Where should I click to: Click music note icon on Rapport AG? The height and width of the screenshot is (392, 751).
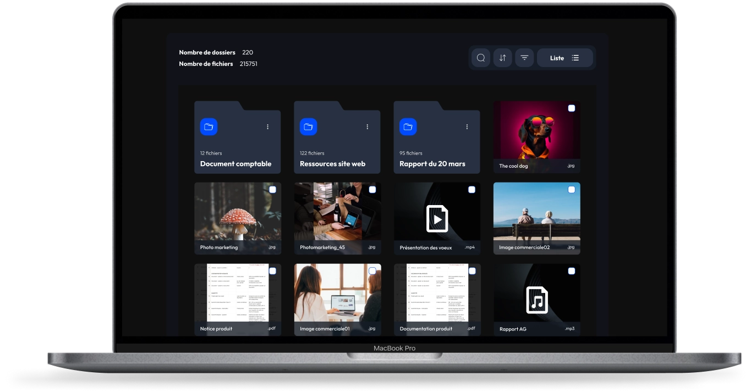[x=536, y=300]
